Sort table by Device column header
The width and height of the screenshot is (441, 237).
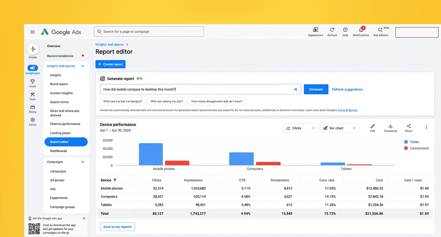tap(109, 180)
